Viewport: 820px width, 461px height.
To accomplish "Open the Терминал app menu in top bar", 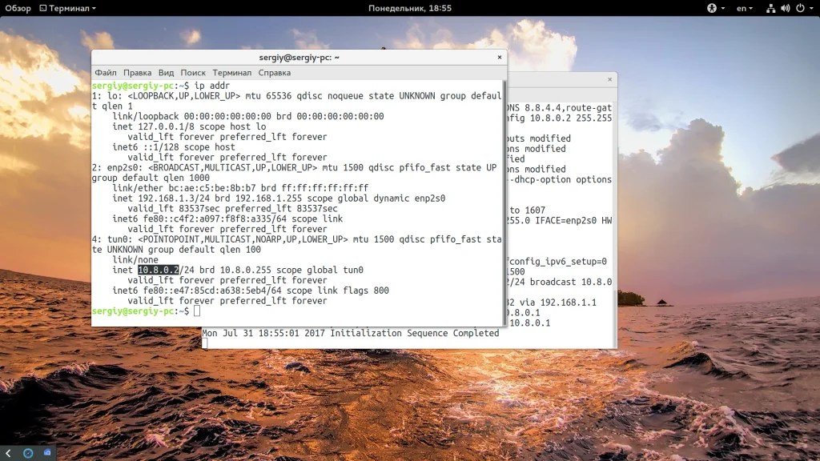I will click(68, 8).
